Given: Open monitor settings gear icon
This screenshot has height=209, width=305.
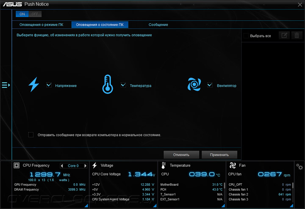Looking at the screenshot, I should coord(299,167).
